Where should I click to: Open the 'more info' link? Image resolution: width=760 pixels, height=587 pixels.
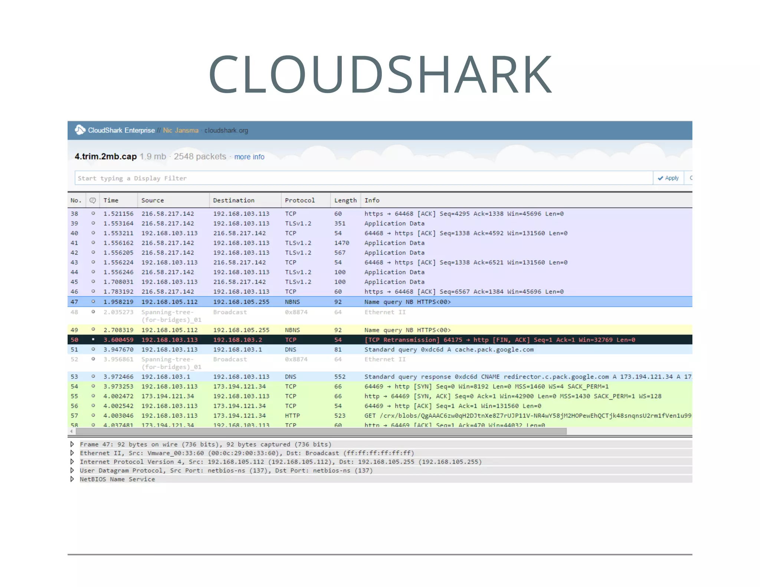click(249, 157)
